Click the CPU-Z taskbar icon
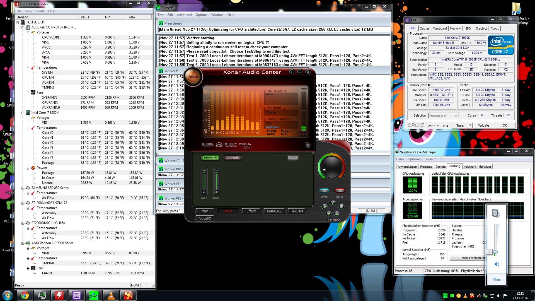This screenshot has width=535, height=301. pyautogui.click(x=76, y=295)
